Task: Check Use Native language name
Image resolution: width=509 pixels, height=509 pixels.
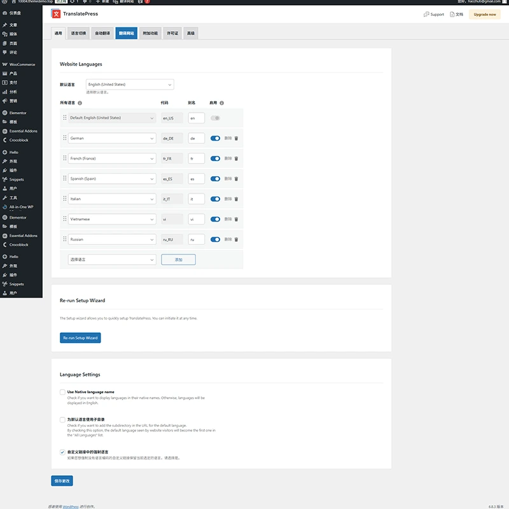Action: pos(62,392)
